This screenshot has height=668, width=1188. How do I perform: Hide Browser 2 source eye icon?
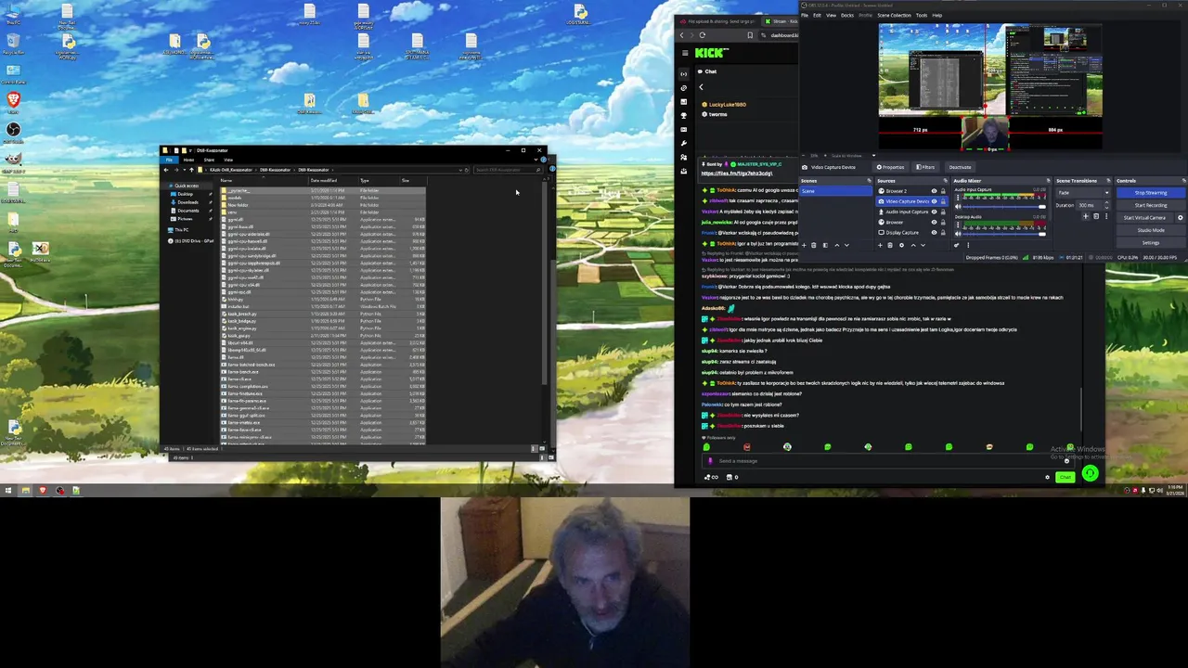(934, 191)
